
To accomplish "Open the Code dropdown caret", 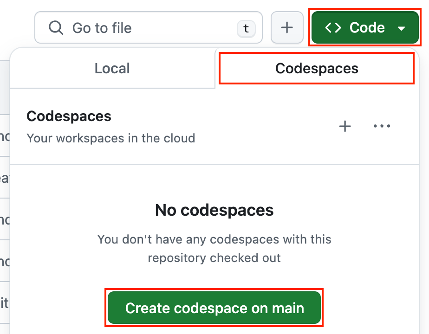I will pos(401,27).
